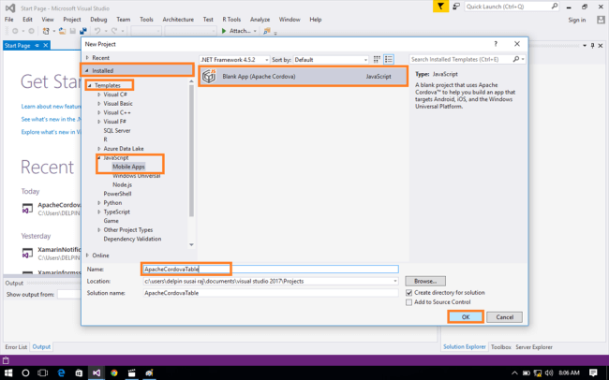Open the Architecture menu
Screen dimensions: 609x380
coord(178,20)
